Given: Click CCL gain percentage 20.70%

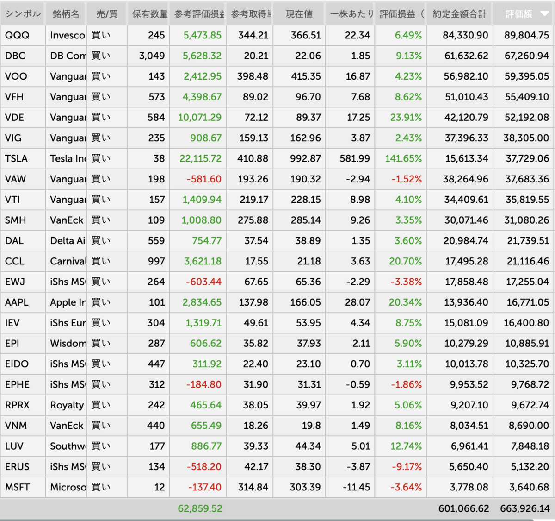Looking at the screenshot, I should [406, 261].
